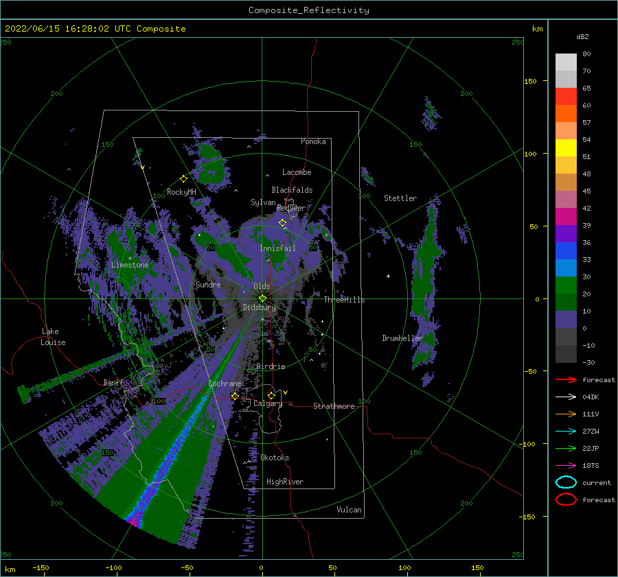Select the 54 dBZ yellow color swatch

(x=566, y=148)
